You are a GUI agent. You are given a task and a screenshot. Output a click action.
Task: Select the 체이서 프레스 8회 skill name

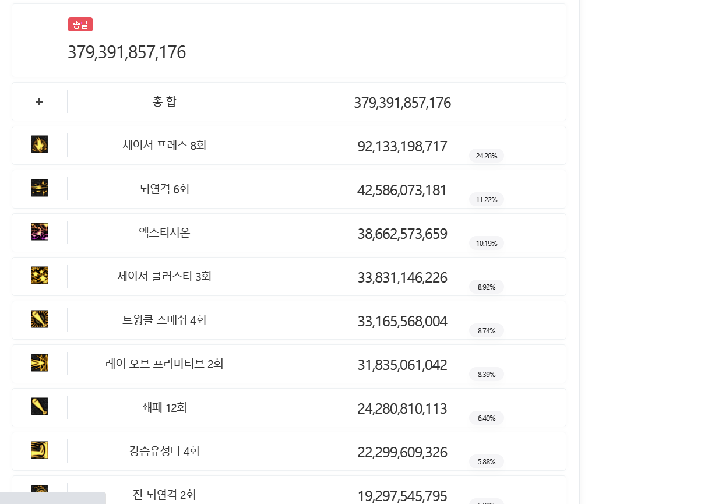pos(164,145)
